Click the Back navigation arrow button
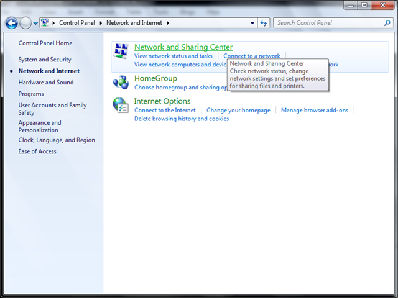The width and height of the screenshot is (398, 298). (x=12, y=24)
